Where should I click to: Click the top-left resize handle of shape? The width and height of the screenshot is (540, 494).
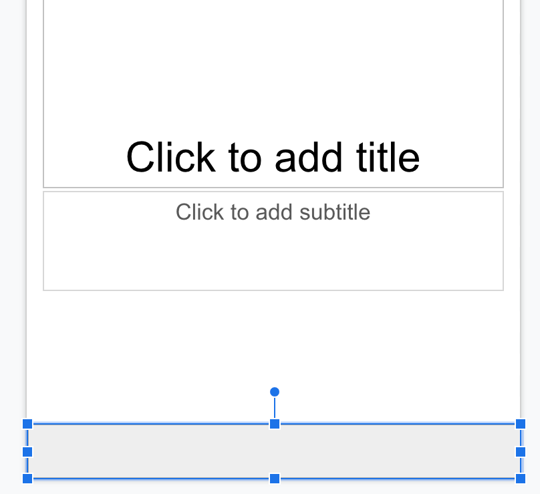point(27,424)
